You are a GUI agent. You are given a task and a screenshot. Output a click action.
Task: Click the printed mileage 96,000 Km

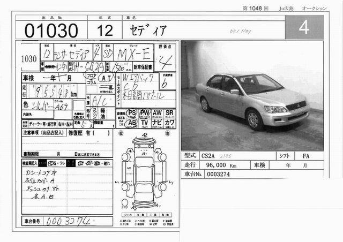click(221, 165)
